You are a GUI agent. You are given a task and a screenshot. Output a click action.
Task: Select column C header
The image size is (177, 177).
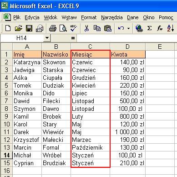(x=90, y=47)
